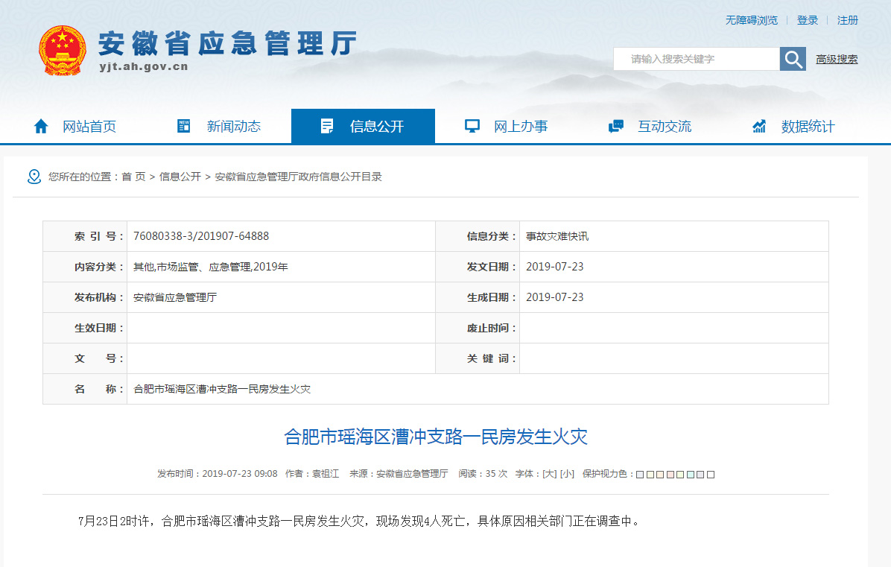Click 安徽省应急管理厅 in 发布机构 row
The image size is (891, 567).
click(175, 297)
